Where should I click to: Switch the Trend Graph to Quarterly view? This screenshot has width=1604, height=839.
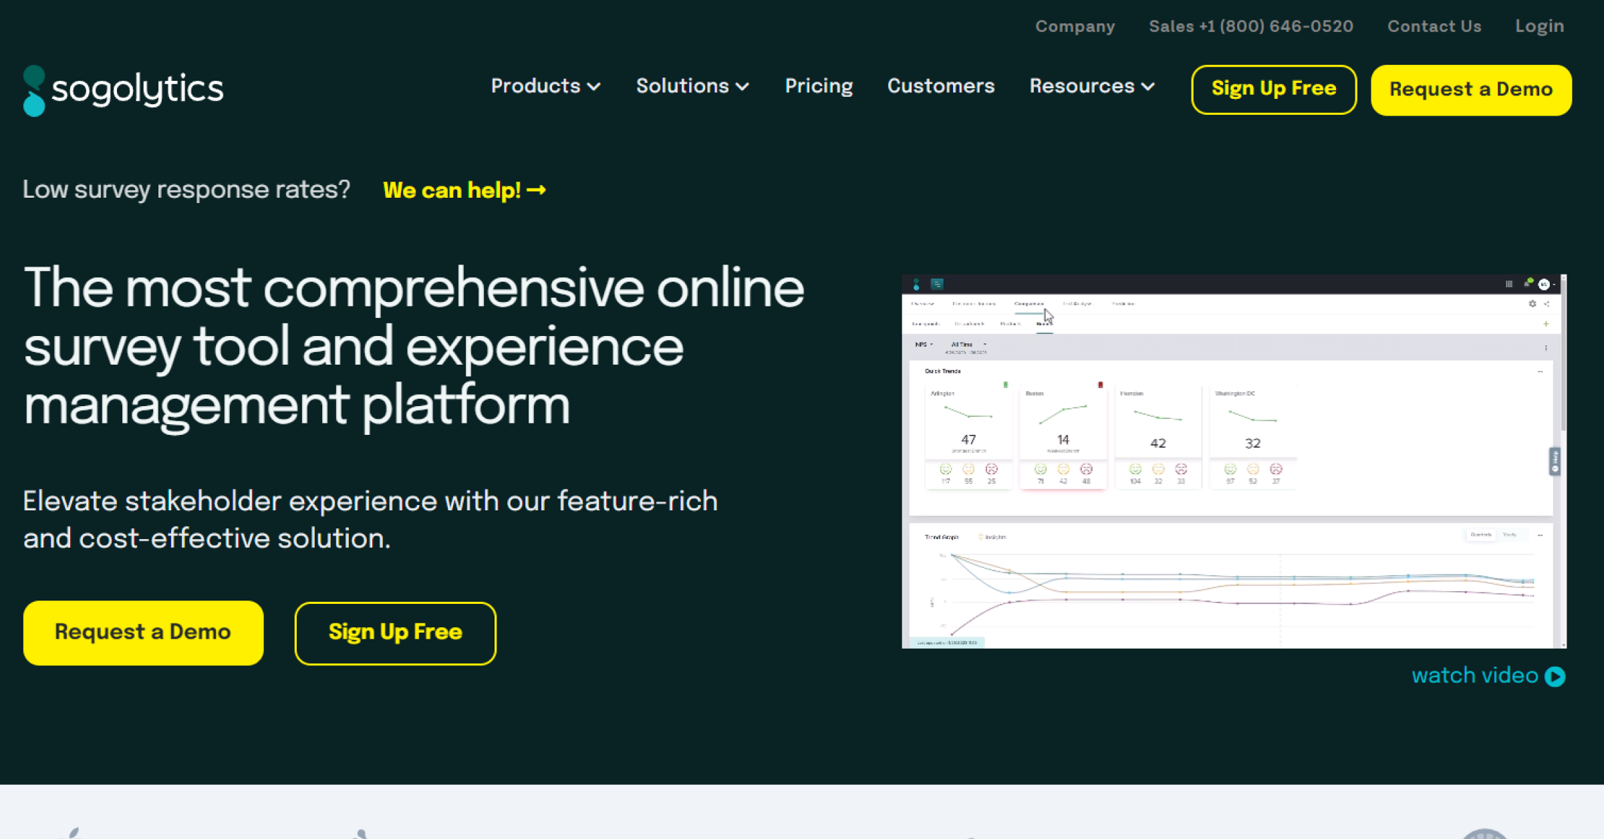1481,534
